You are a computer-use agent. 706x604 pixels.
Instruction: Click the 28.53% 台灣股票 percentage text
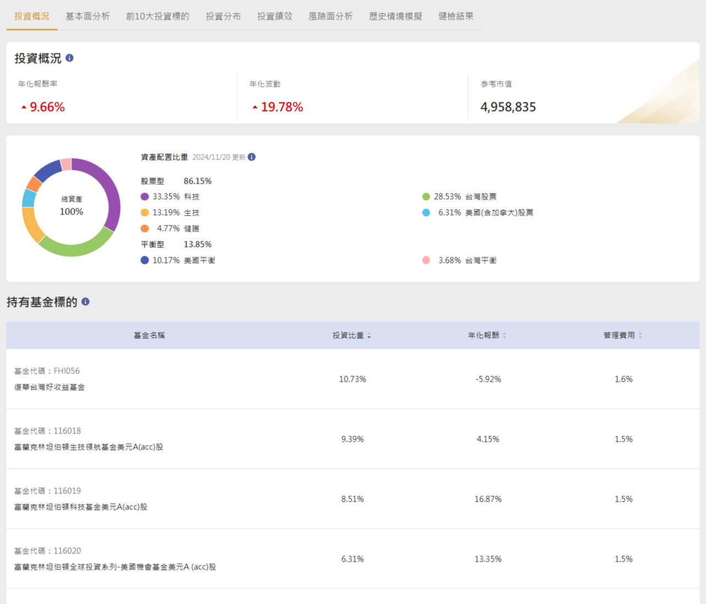[x=447, y=196]
